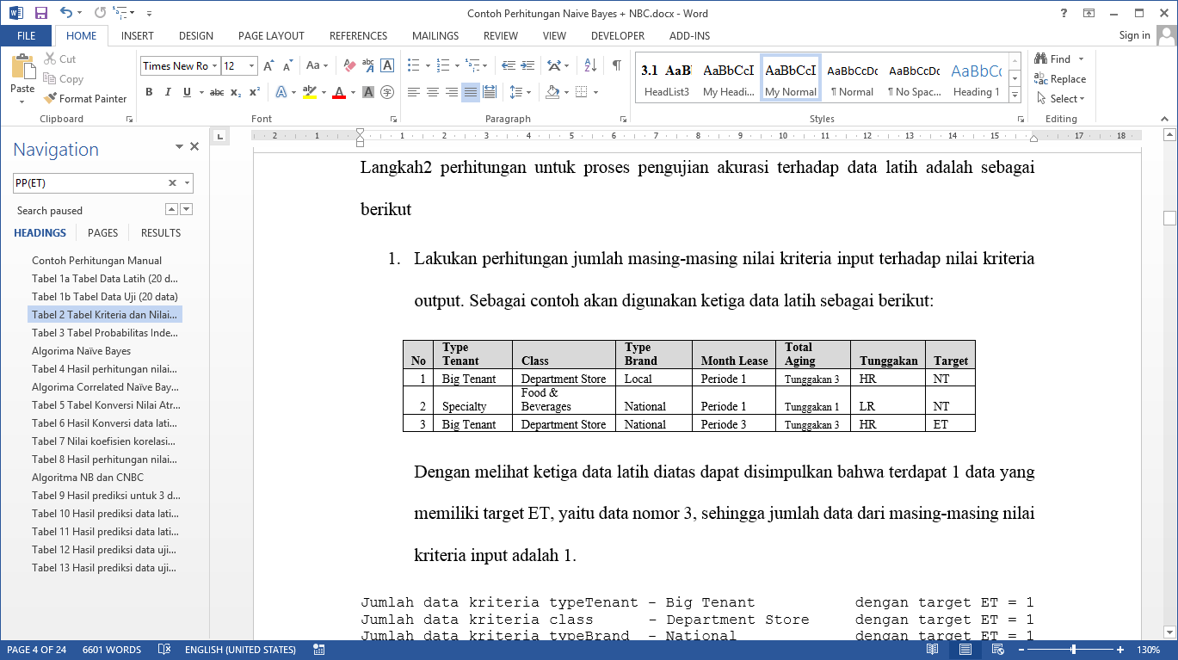The height and width of the screenshot is (660, 1178).
Task: Click the zoom slider in status bar
Action: pos(1073,650)
